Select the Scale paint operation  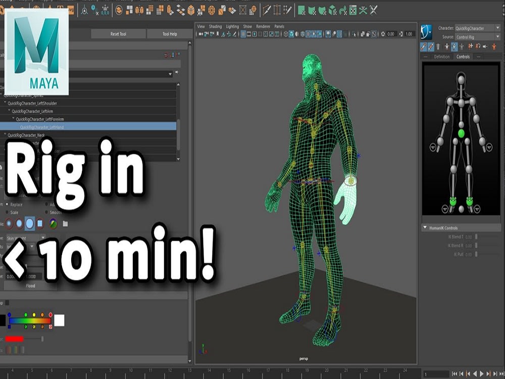click(x=7, y=212)
